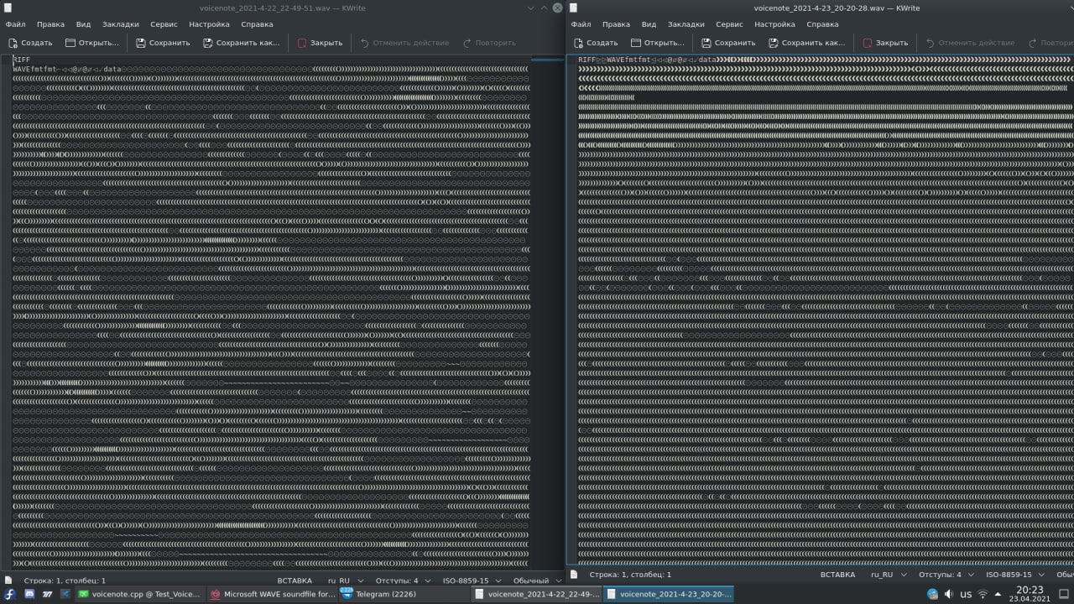The image size is (1074, 604).
Task: Open Отступы: 4 dropdown in left status bar
Action: (402, 581)
